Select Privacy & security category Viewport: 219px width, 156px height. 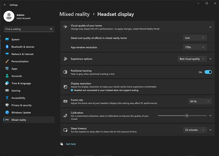pos(29,105)
